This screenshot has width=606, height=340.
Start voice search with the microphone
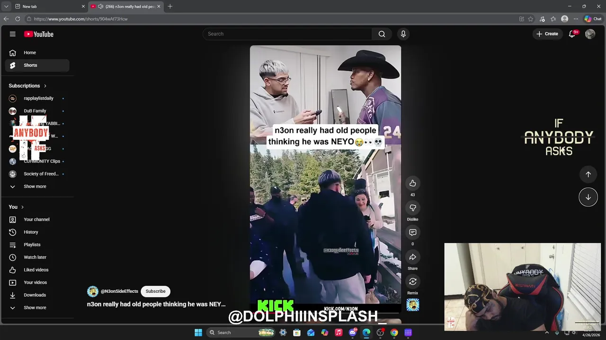coord(403,34)
